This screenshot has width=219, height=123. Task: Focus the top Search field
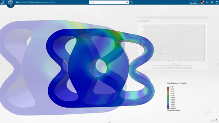pos(107,2)
